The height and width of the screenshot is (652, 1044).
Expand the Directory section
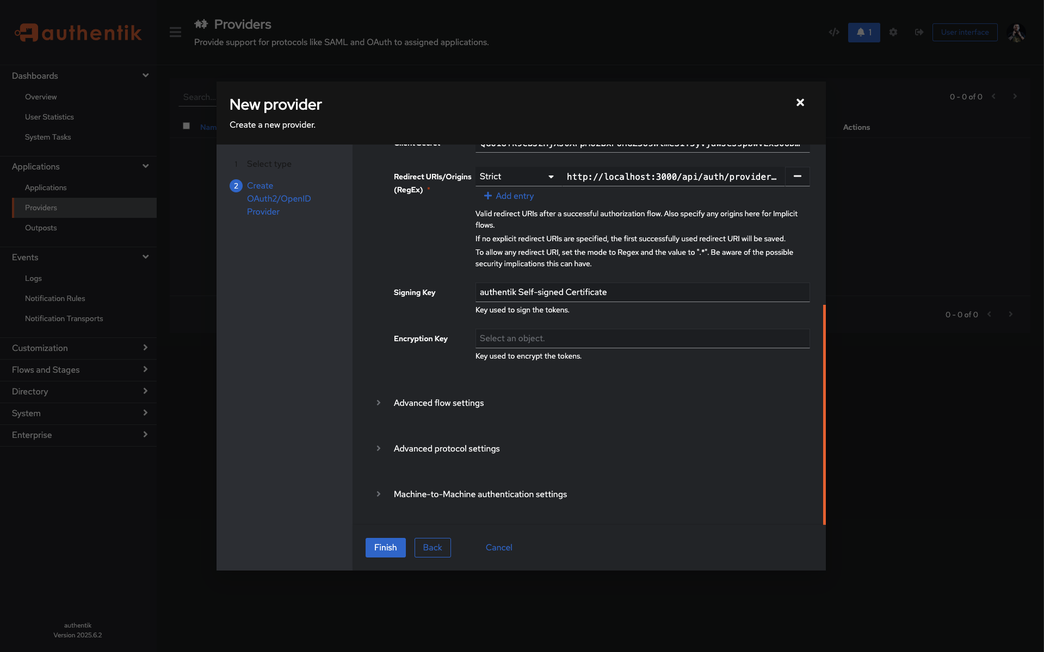click(x=78, y=391)
